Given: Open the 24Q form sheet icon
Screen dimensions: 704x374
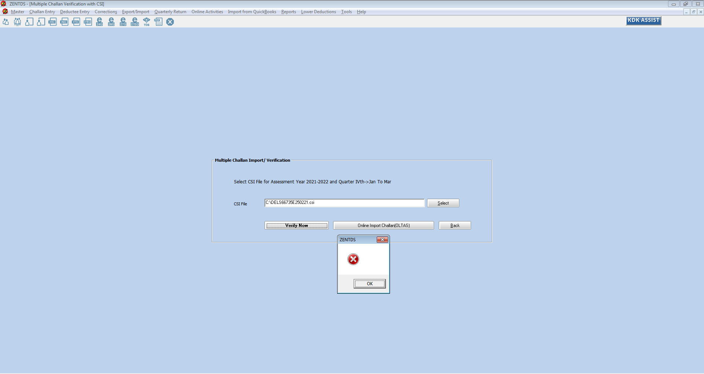Looking at the screenshot, I should coord(52,22).
